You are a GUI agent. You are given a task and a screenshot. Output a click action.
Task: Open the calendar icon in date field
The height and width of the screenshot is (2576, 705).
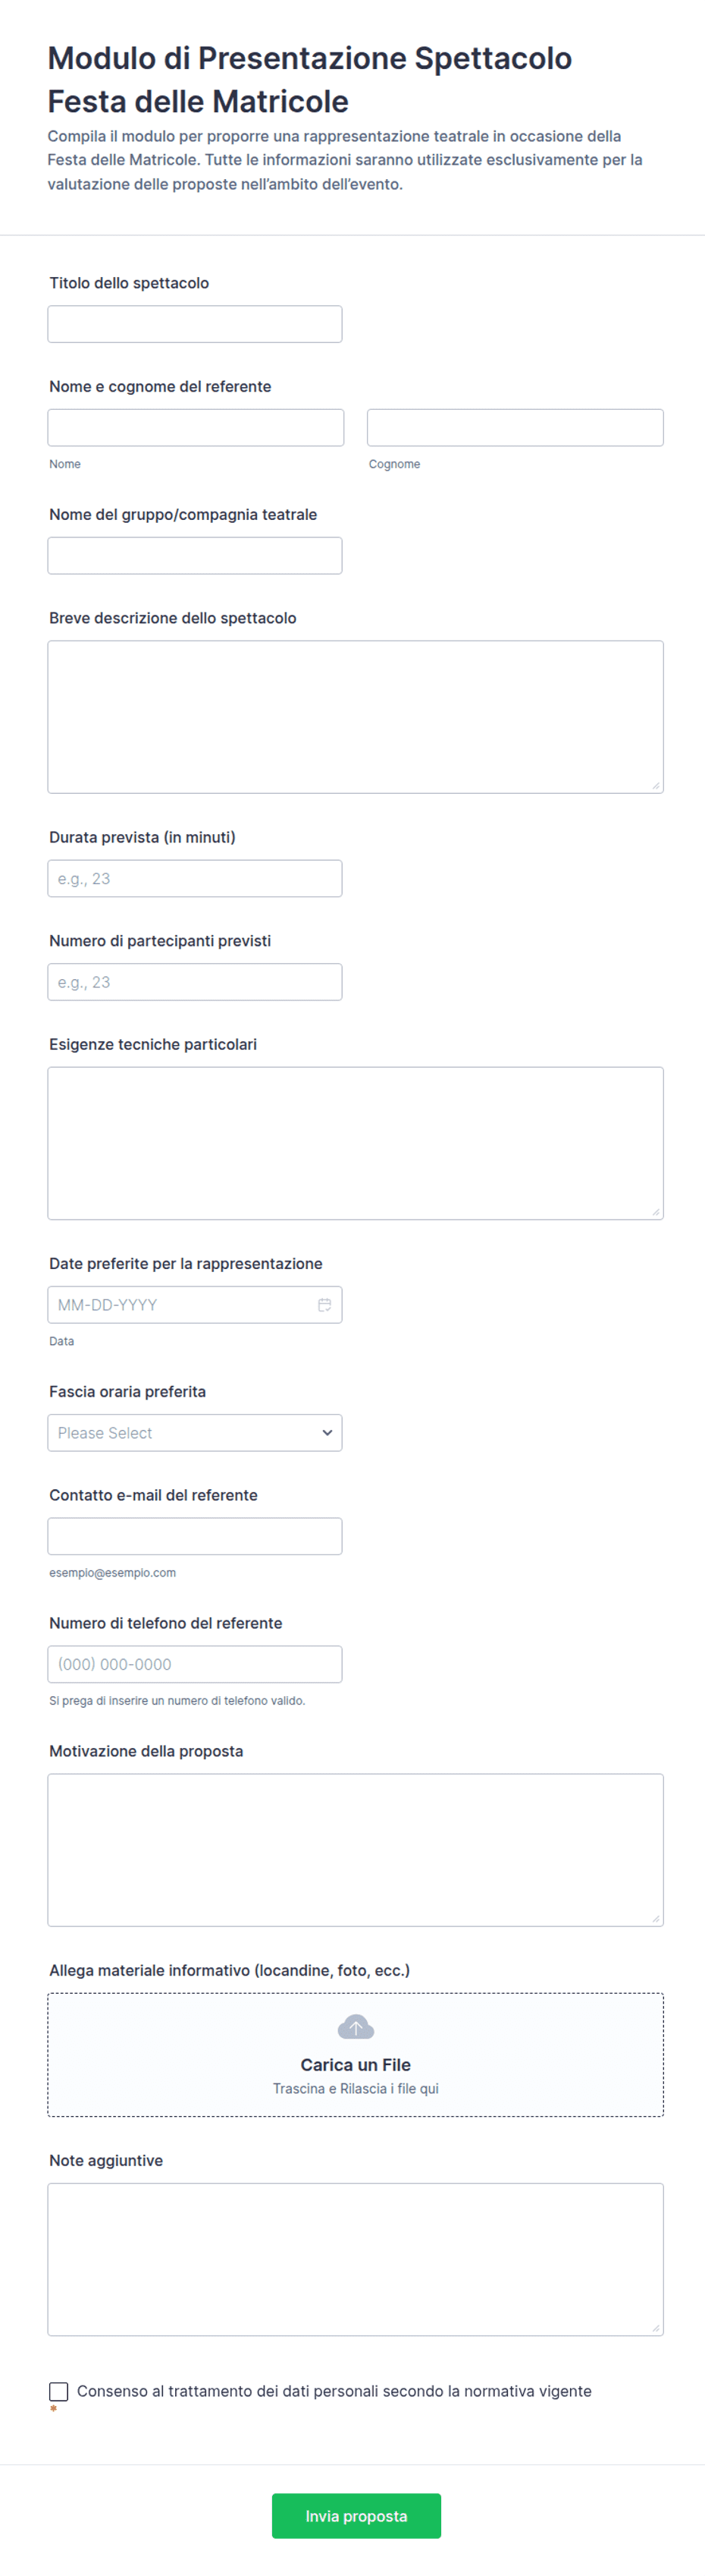click(324, 1304)
